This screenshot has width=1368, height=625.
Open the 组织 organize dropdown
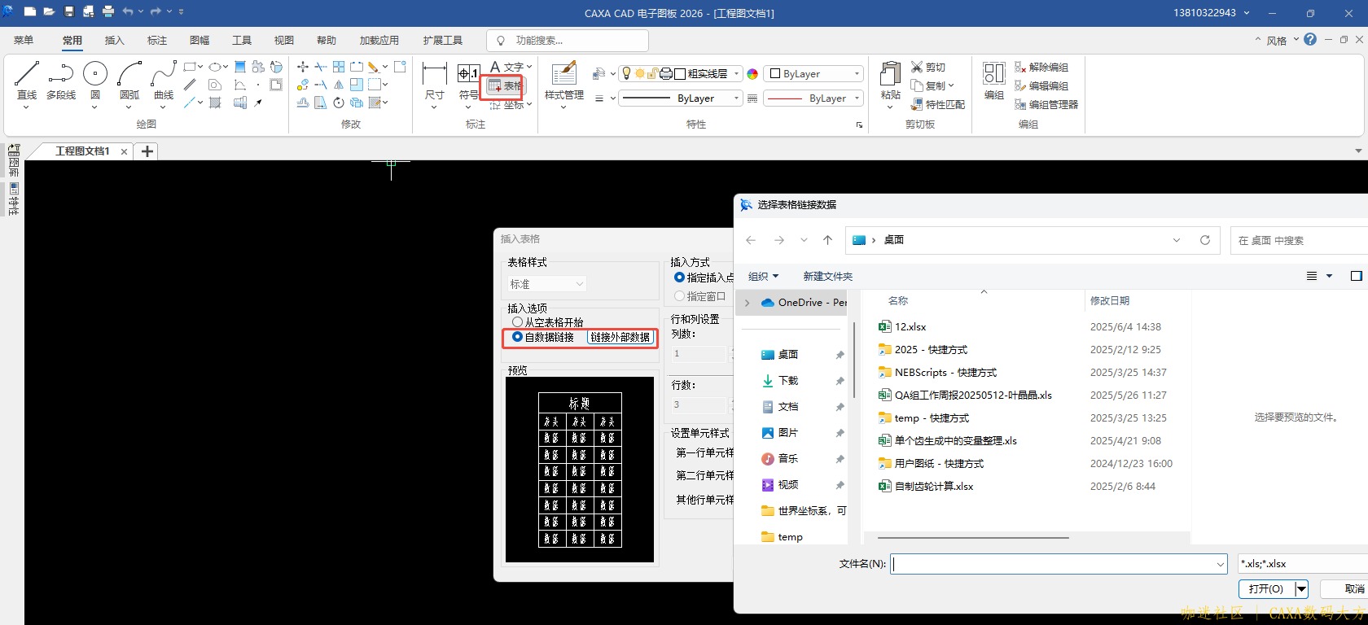[x=763, y=277]
